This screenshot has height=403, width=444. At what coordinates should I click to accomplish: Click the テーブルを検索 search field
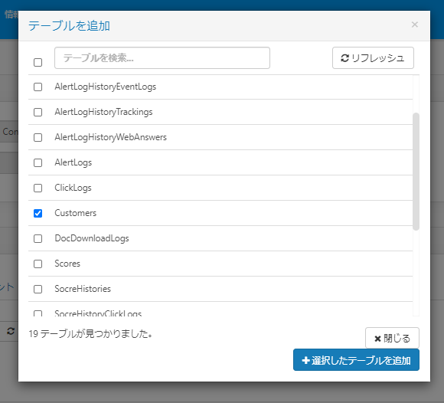point(162,57)
